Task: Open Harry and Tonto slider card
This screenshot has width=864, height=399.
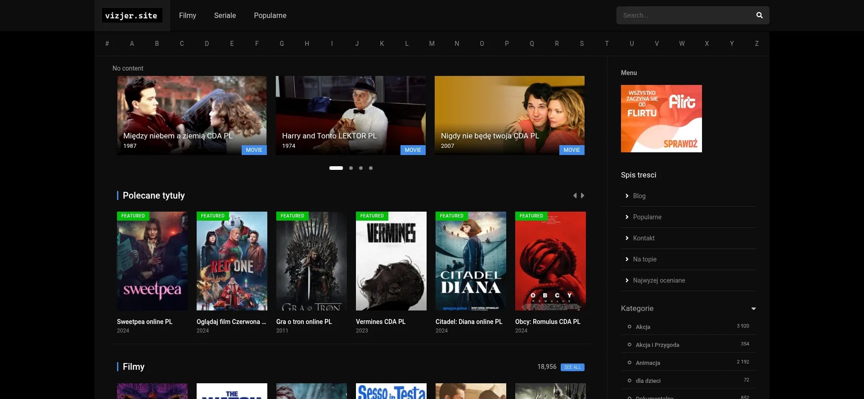Action: pyautogui.click(x=351, y=115)
